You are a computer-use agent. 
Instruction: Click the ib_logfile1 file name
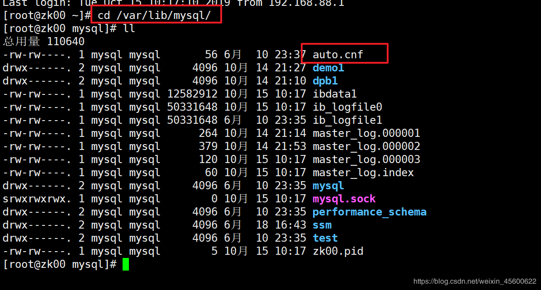click(x=347, y=120)
